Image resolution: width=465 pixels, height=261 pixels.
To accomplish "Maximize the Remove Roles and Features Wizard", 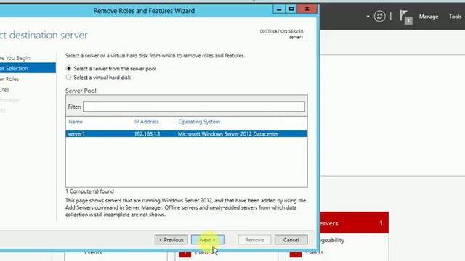I will coord(291,9).
